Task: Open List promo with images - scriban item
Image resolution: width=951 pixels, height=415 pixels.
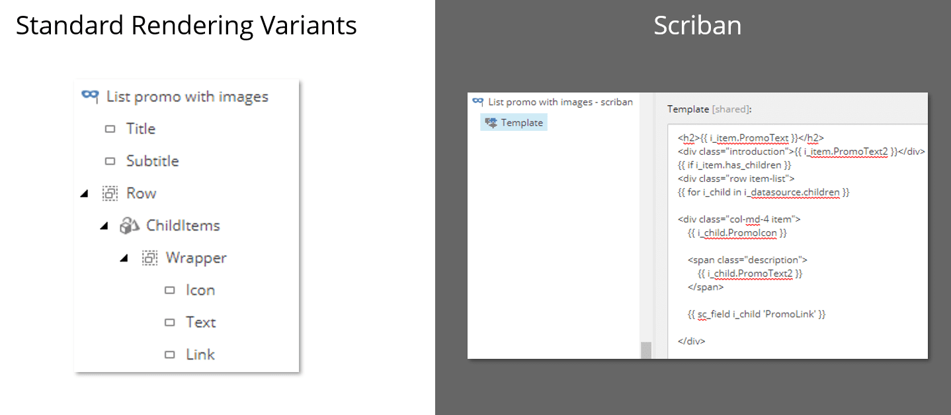Action: pos(560,102)
